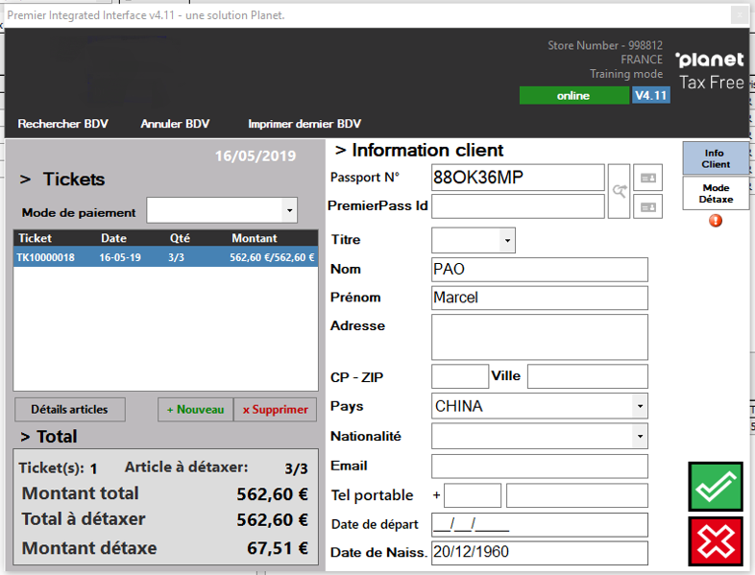This screenshot has width=755, height=575.
Task: Click the passport search magnifier icon
Action: tap(621, 192)
